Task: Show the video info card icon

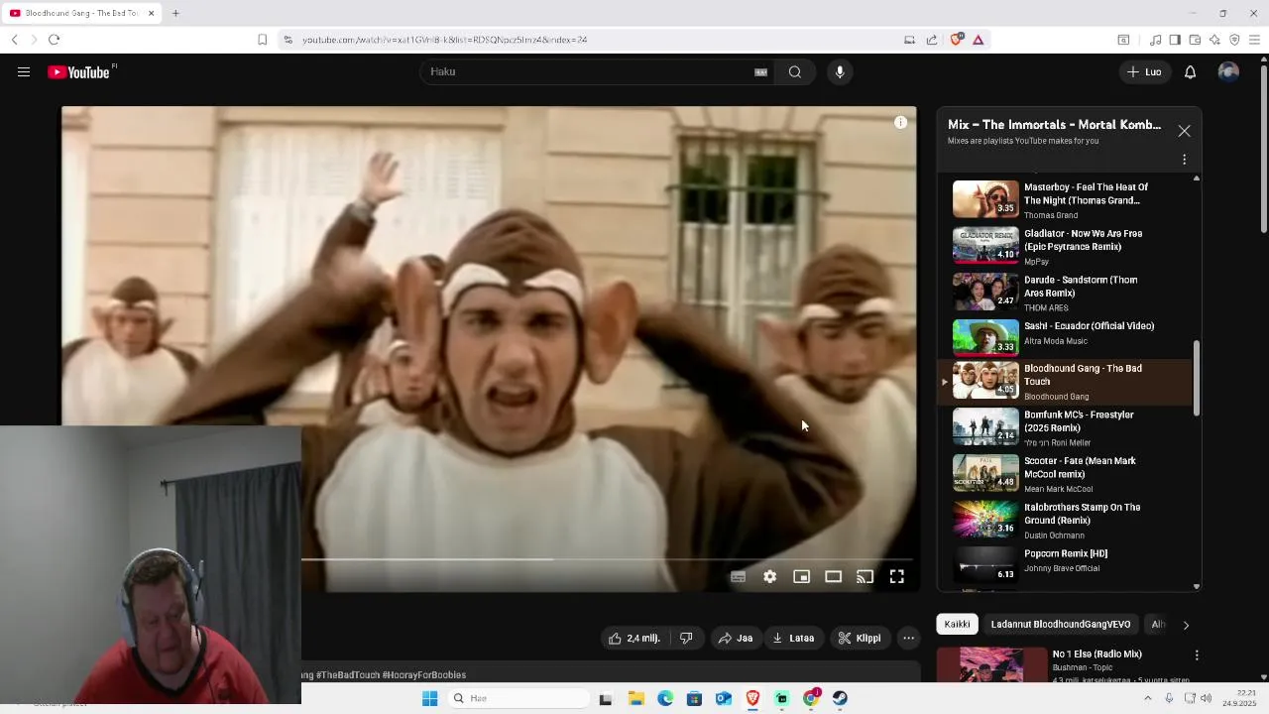Action: pos(900,123)
